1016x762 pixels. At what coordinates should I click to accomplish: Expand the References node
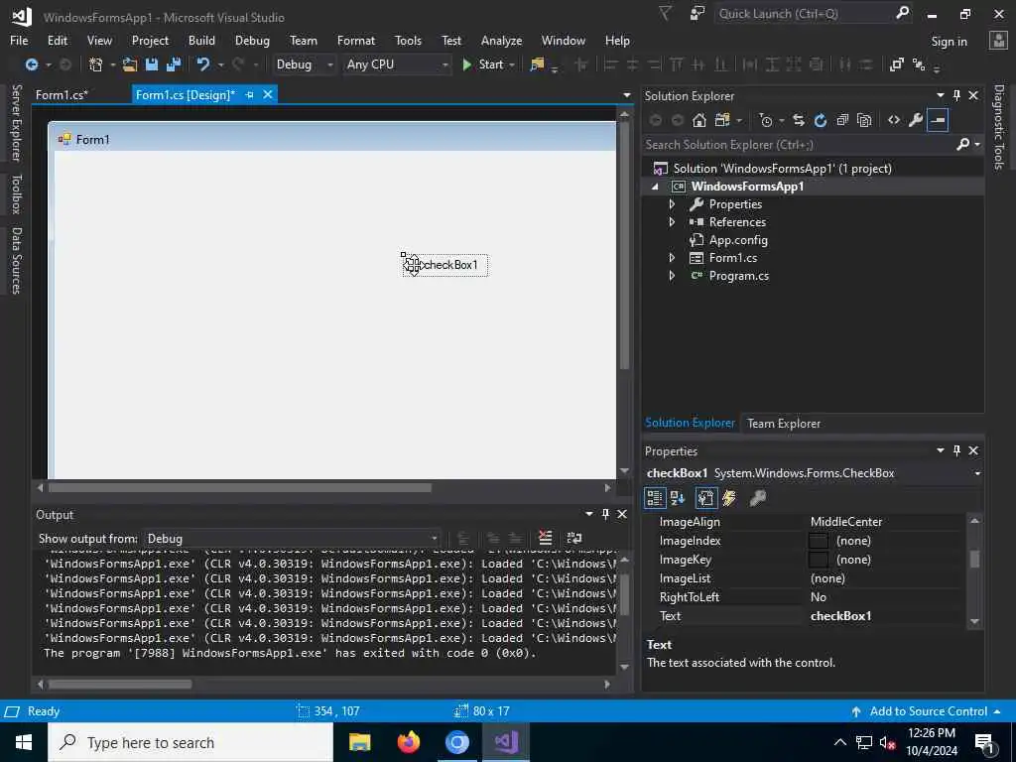pyautogui.click(x=672, y=222)
